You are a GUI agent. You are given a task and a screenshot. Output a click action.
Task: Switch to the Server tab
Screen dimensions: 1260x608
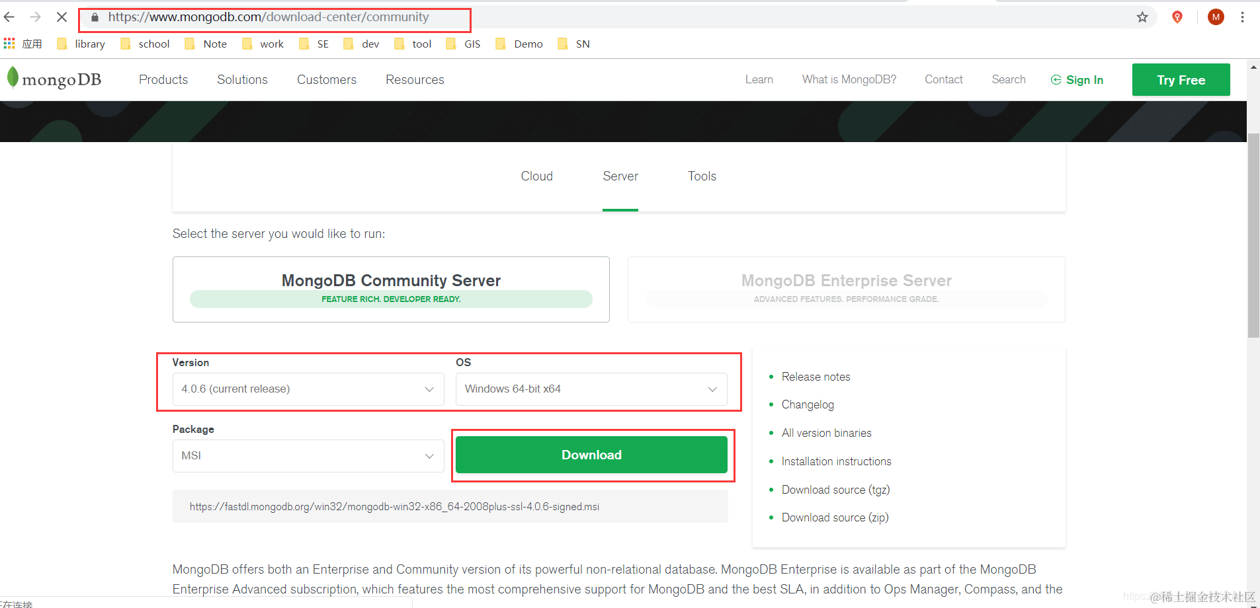coord(620,176)
